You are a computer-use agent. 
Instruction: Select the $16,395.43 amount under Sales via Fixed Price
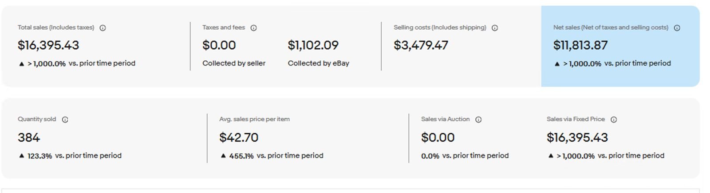(x=577, y=138)
